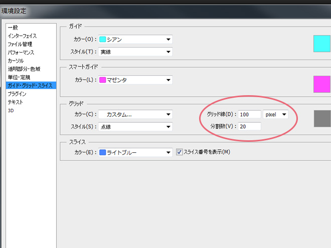Open the インターフェイス preferences category

(x=22, y=36)
